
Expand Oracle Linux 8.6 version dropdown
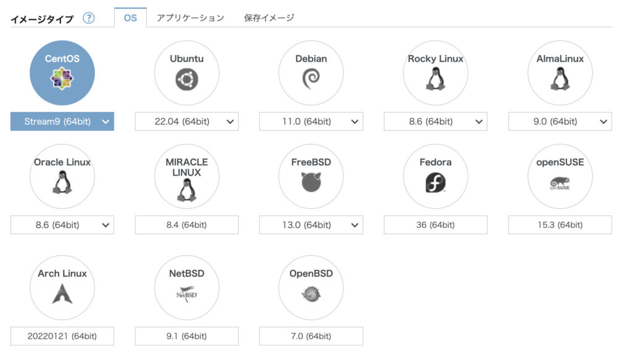click(62, 225)
